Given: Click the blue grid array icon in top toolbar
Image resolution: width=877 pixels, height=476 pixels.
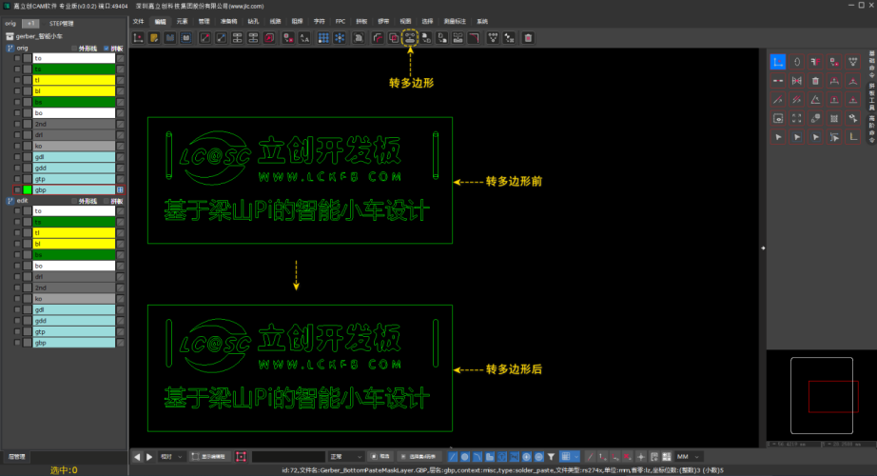Looking at the screenshot, I should 323,38.
